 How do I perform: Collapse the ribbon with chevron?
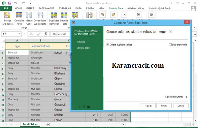[195, 28]
